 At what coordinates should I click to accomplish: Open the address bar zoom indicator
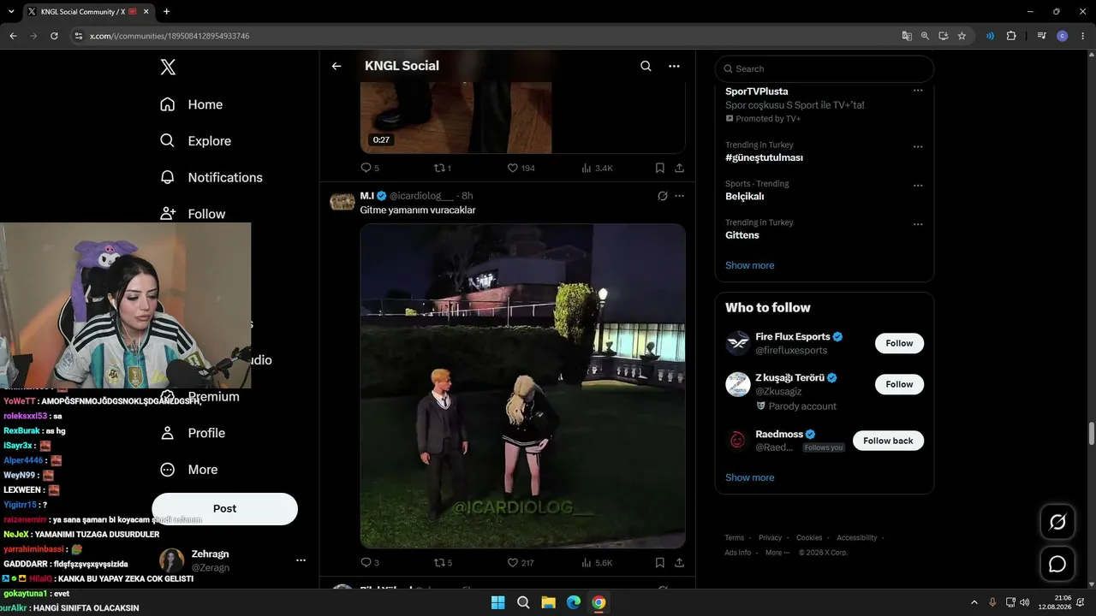coord(925,36)
